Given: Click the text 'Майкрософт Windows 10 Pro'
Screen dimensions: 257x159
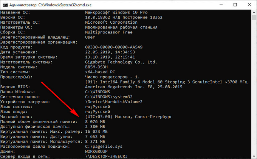Looking at the screenshot, I should (x=116, y=12).
